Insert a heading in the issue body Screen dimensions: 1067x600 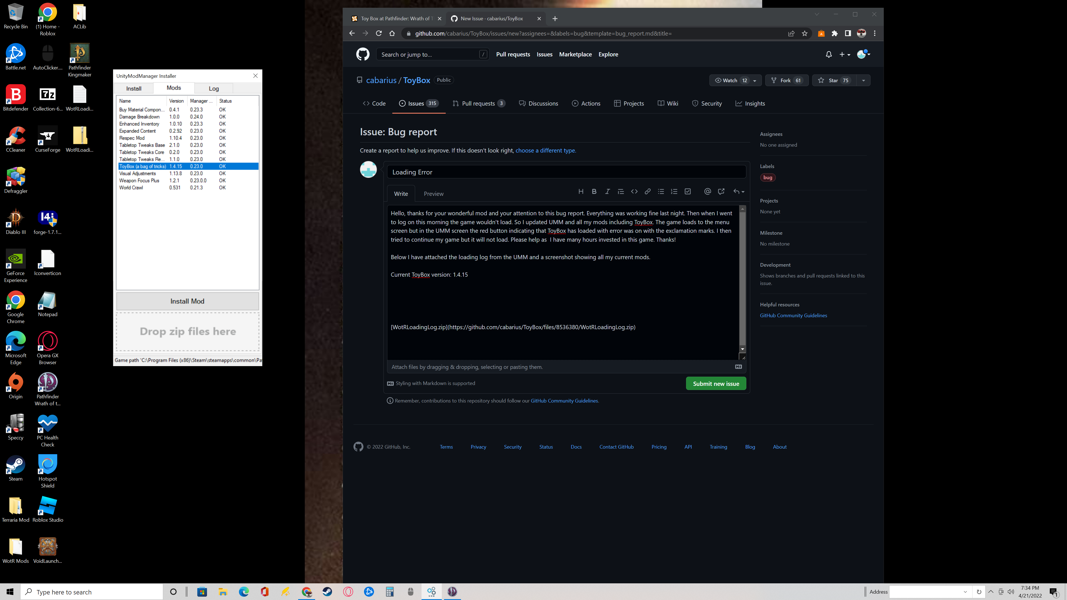coord(581,191)
